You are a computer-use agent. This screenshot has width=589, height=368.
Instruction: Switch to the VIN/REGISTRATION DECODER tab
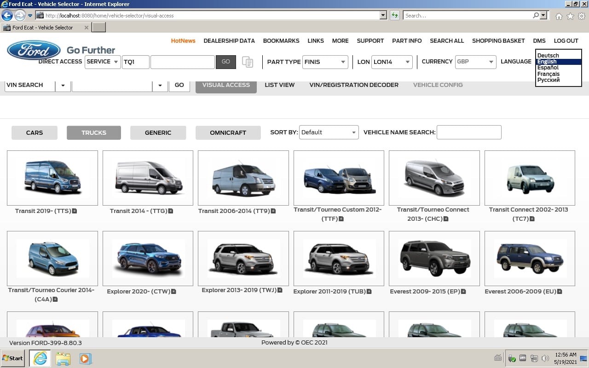coord(354,85)
